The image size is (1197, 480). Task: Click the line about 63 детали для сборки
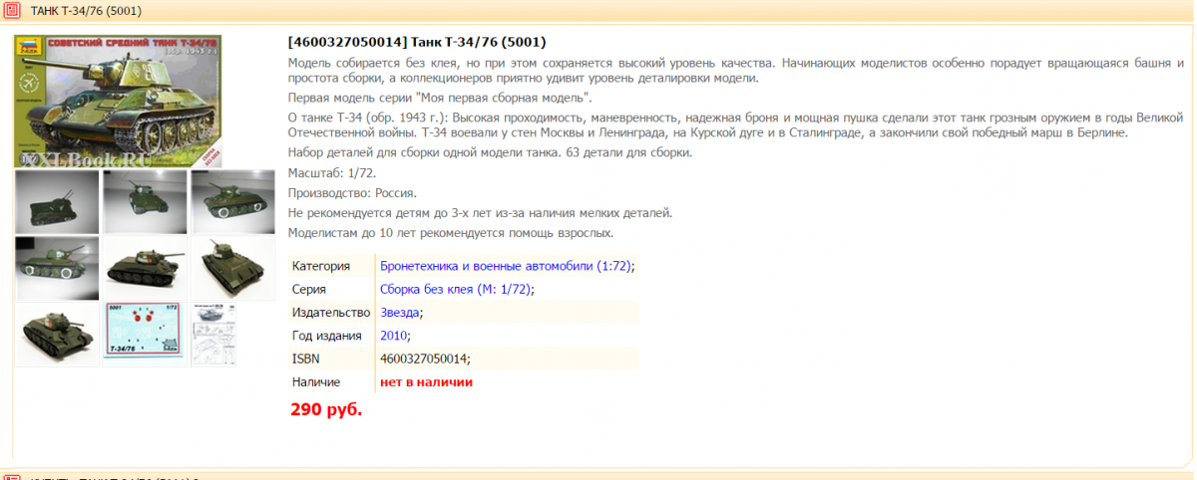pos(489,152)
